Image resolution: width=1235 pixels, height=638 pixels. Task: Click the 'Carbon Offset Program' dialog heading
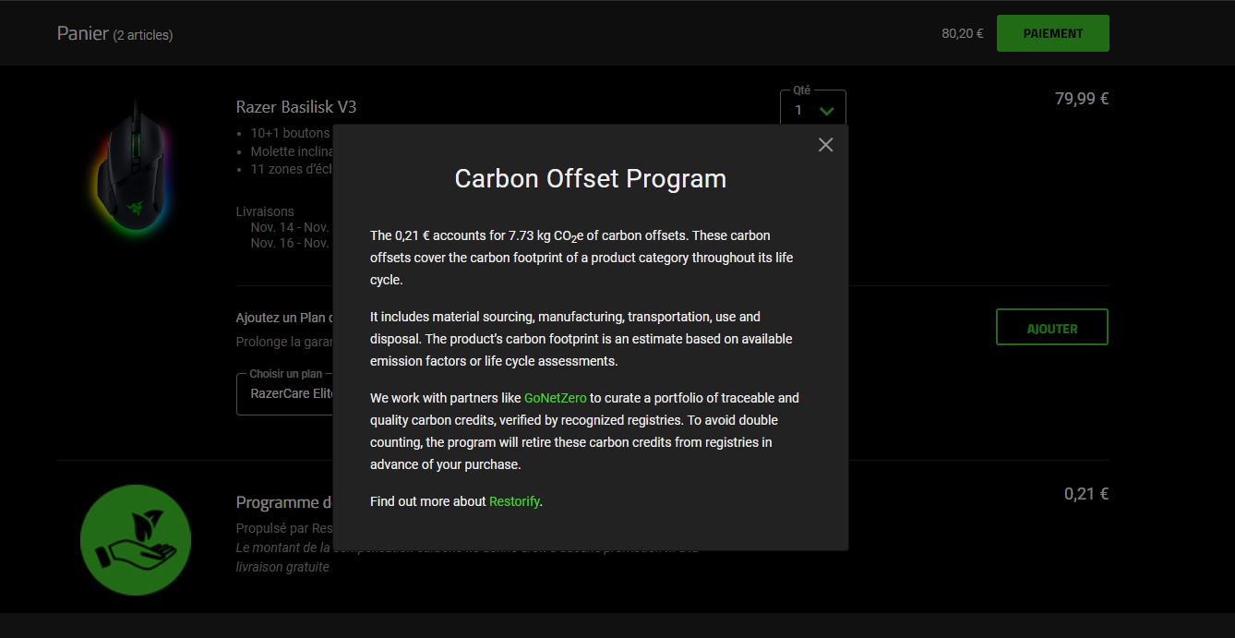pyautogui.click(x=590, y=178)
